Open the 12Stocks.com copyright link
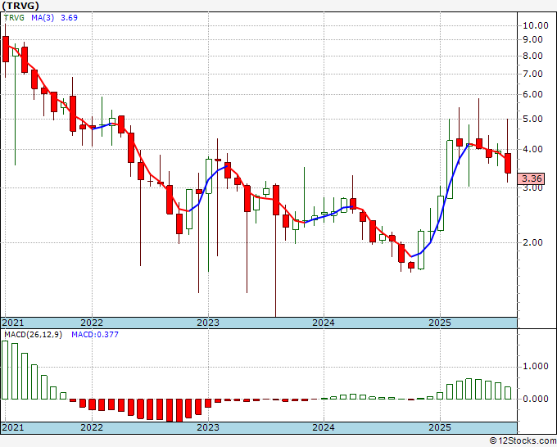This screenshot has width=557, height=447. click(523, 441)
